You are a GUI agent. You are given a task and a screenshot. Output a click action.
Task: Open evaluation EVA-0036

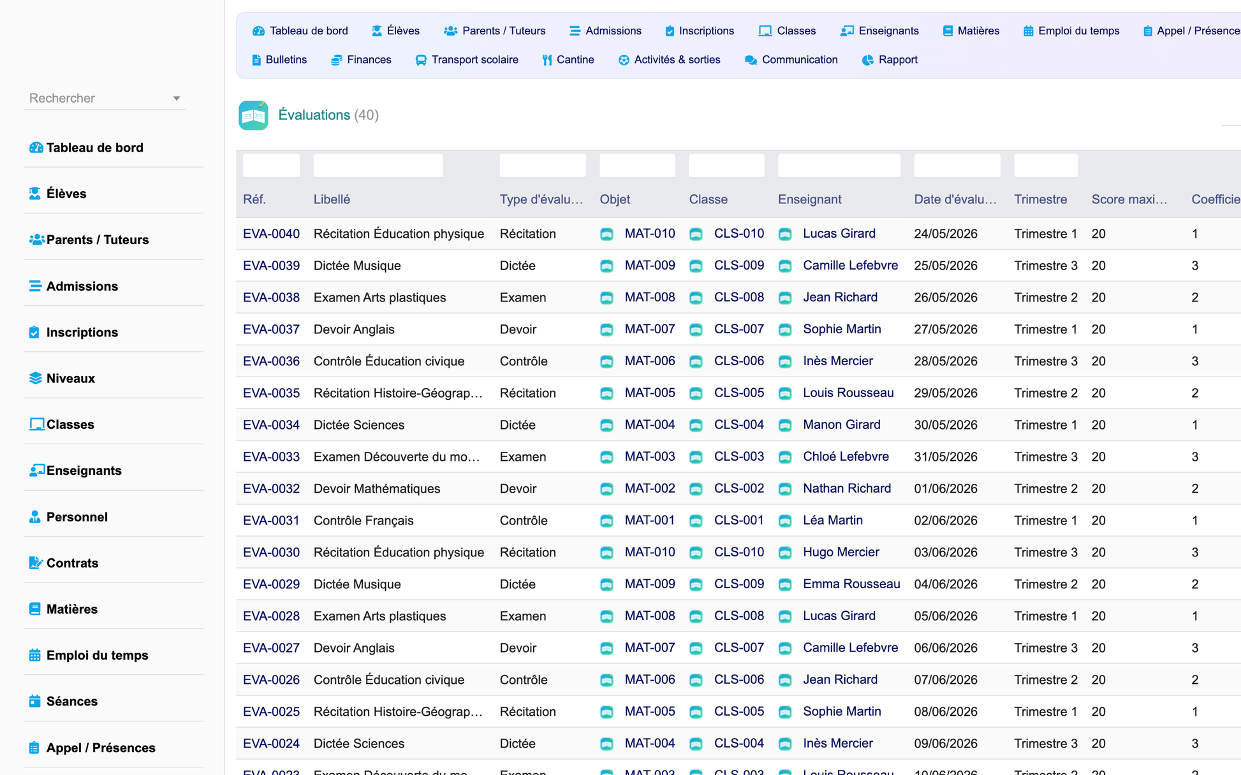click(271, 361)
